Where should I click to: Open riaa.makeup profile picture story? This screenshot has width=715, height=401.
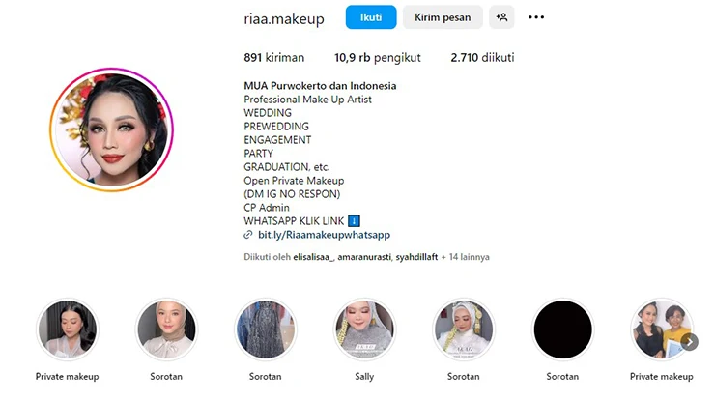coord(112,130)
